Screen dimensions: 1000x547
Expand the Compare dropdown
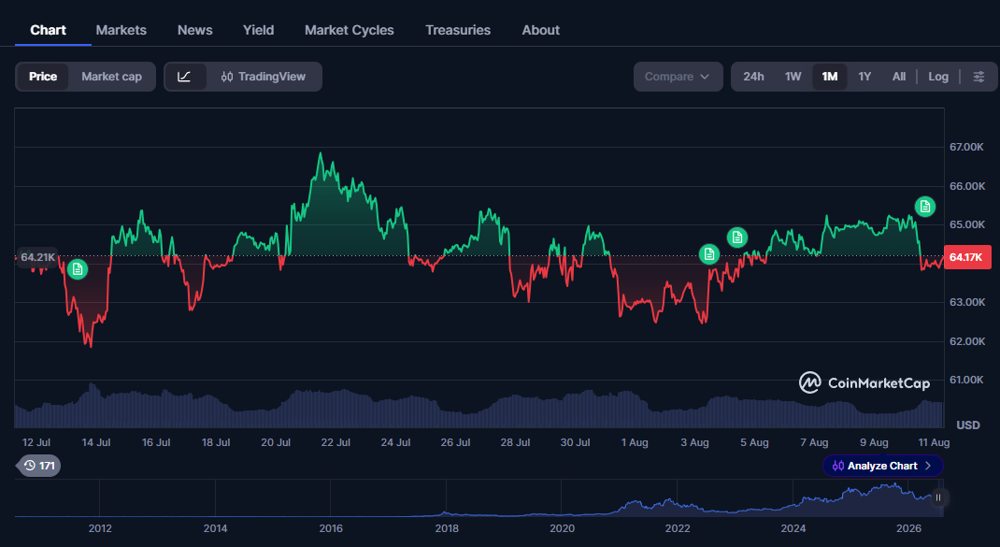click(x=678, y=77)
